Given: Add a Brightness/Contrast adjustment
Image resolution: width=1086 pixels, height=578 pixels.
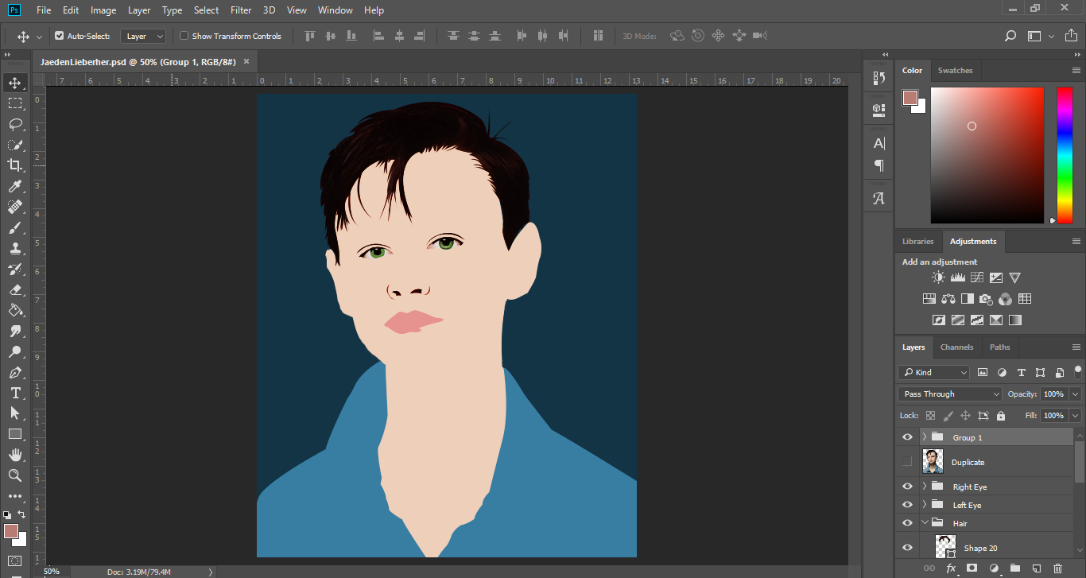Looking at the screenshot, I should click(x=938, y=277).
